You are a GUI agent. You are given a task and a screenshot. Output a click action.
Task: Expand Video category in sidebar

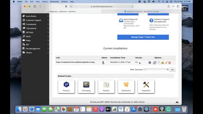pyautogui.click(x=36, y=41)
